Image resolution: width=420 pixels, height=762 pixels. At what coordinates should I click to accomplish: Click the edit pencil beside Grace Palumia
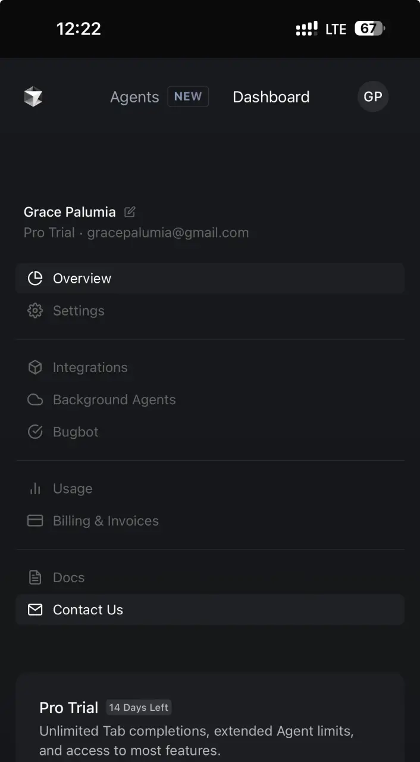130,211
